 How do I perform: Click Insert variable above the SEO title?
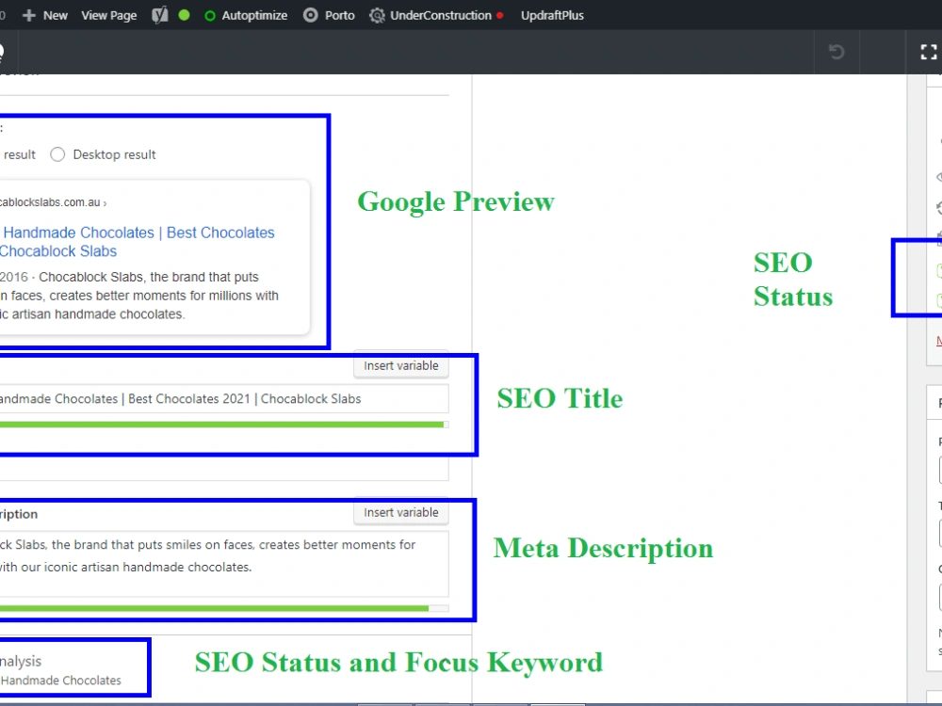click(401, 365)
